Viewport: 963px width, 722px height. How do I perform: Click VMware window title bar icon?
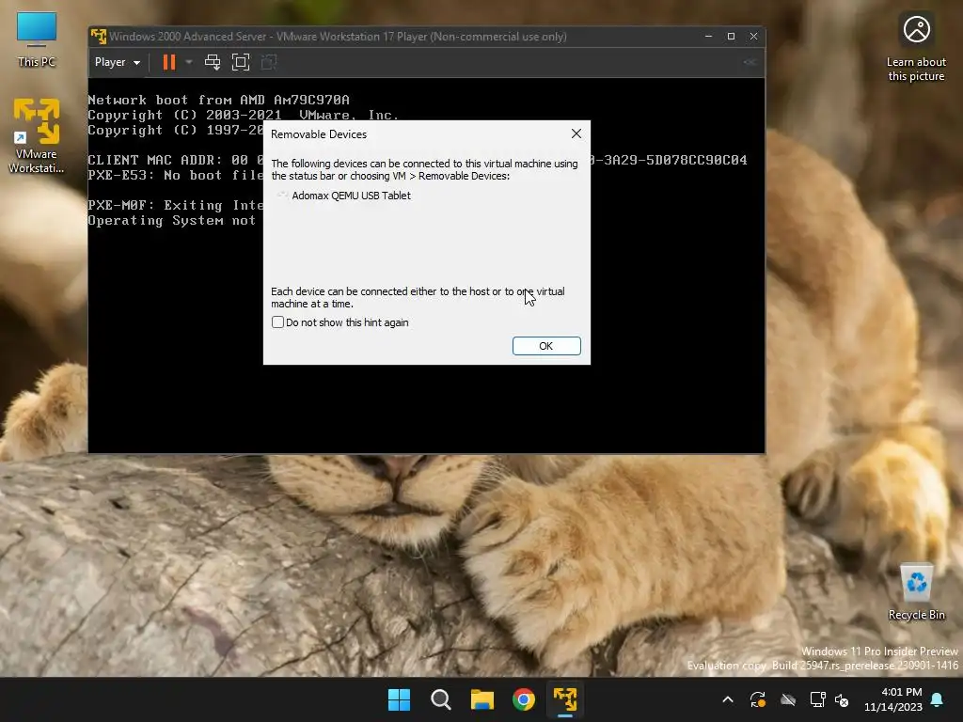98,37
